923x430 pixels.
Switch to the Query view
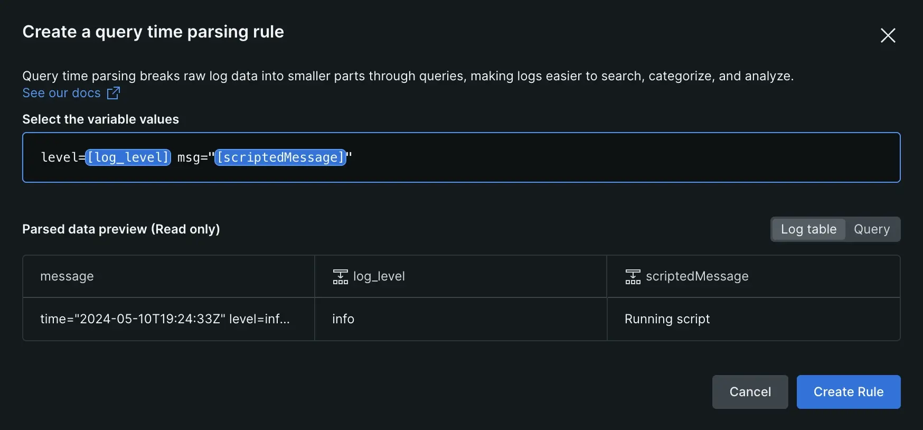coord(872,229)
